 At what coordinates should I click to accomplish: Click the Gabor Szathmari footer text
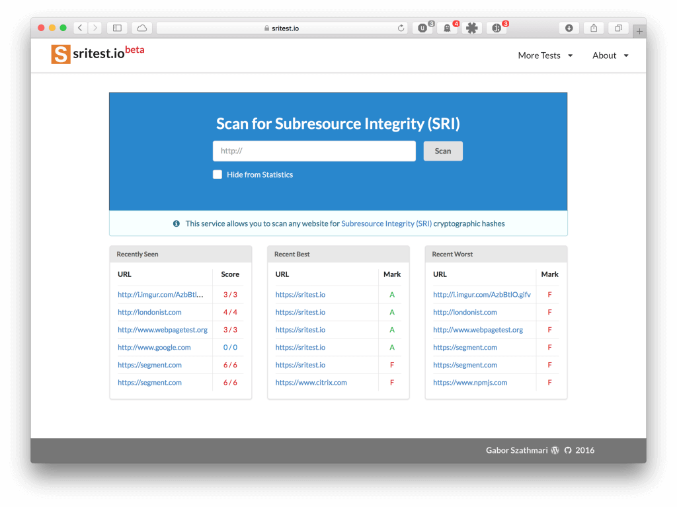[516, 450]
